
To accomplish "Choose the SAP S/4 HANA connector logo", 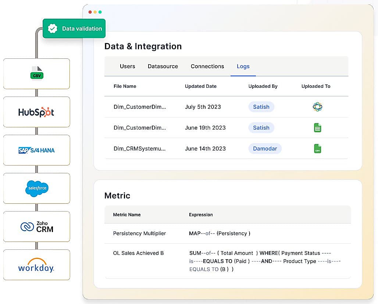I will [x=37, y=150].
